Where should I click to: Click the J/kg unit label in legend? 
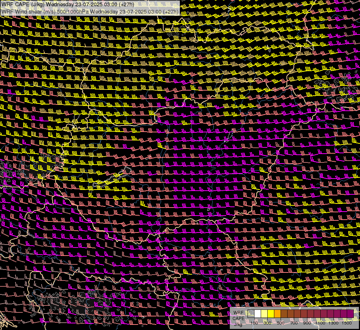[238, 324]
